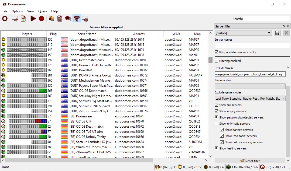Open the Options menu
291x171 pixels.
(17, 11)
